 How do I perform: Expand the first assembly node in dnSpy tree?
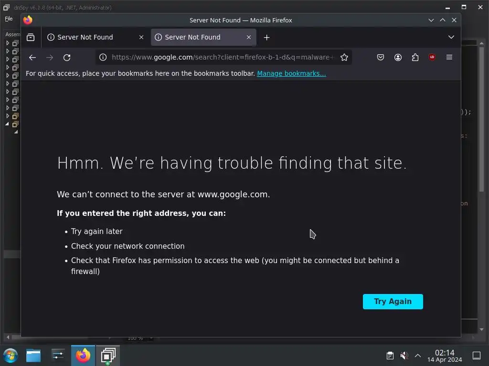coord(8,43)
